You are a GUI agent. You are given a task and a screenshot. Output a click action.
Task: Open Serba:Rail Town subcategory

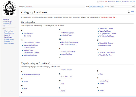point(67,54)
